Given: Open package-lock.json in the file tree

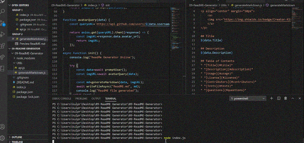Looking at the screenshot, I should [x=28, y=97].
